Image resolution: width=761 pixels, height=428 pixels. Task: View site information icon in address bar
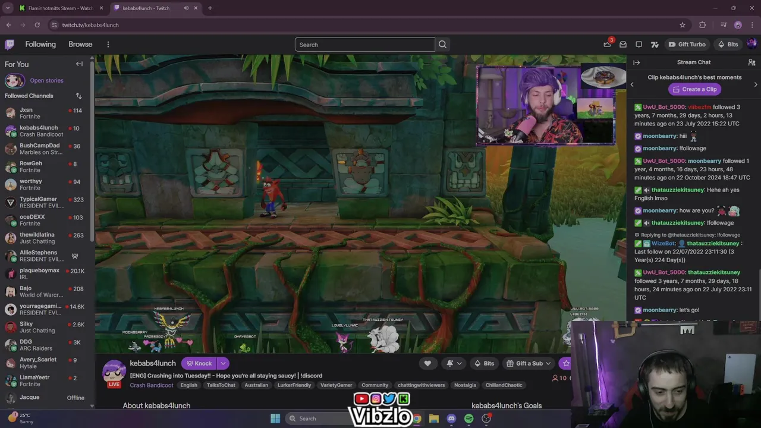pyautogui.click(x=54, y=25)
